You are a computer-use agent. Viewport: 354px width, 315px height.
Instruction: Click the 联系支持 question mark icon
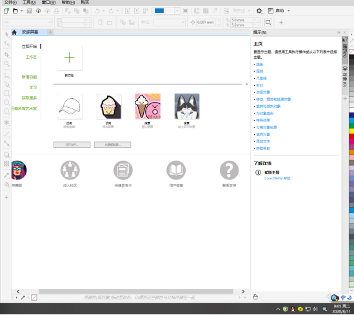pyautogui.click(x=229, y=170)
